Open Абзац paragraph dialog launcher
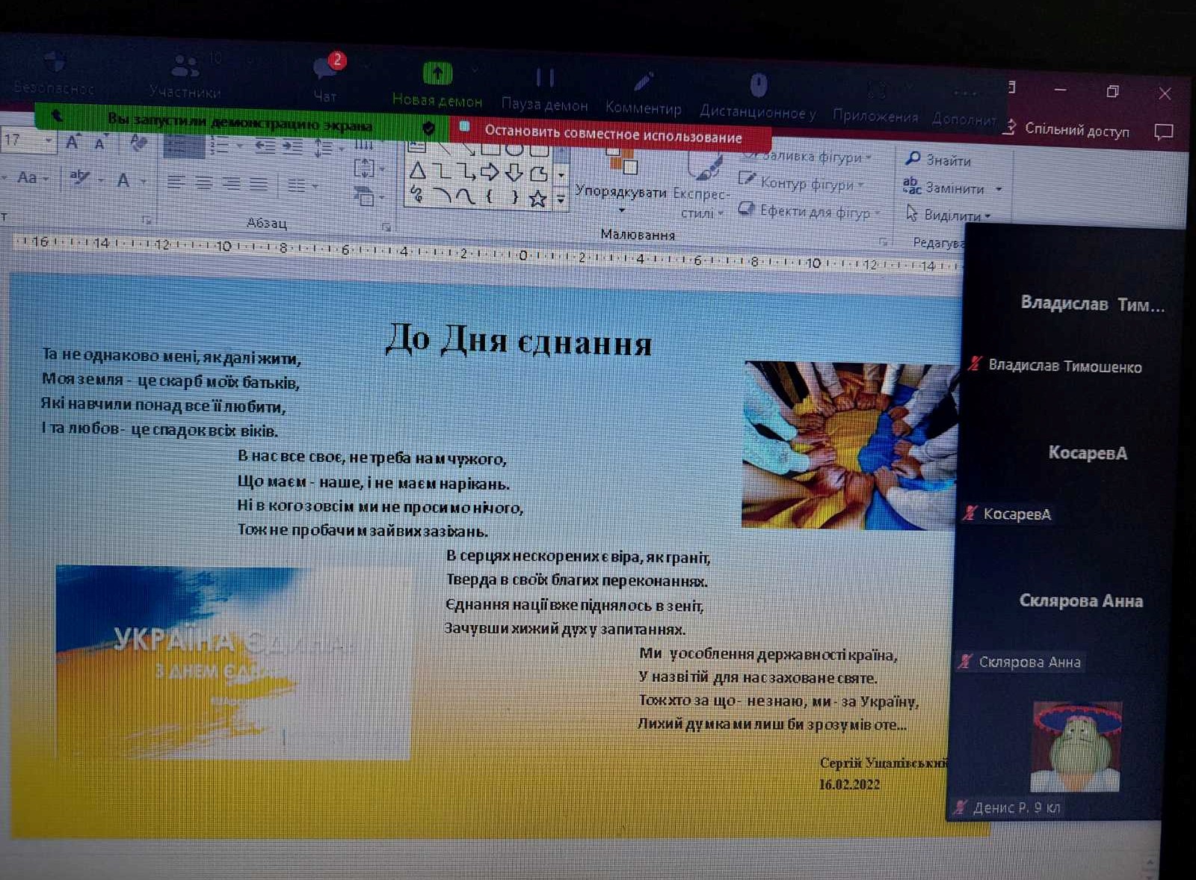The height and width of the screenshot is (880, 1196). 386,227
